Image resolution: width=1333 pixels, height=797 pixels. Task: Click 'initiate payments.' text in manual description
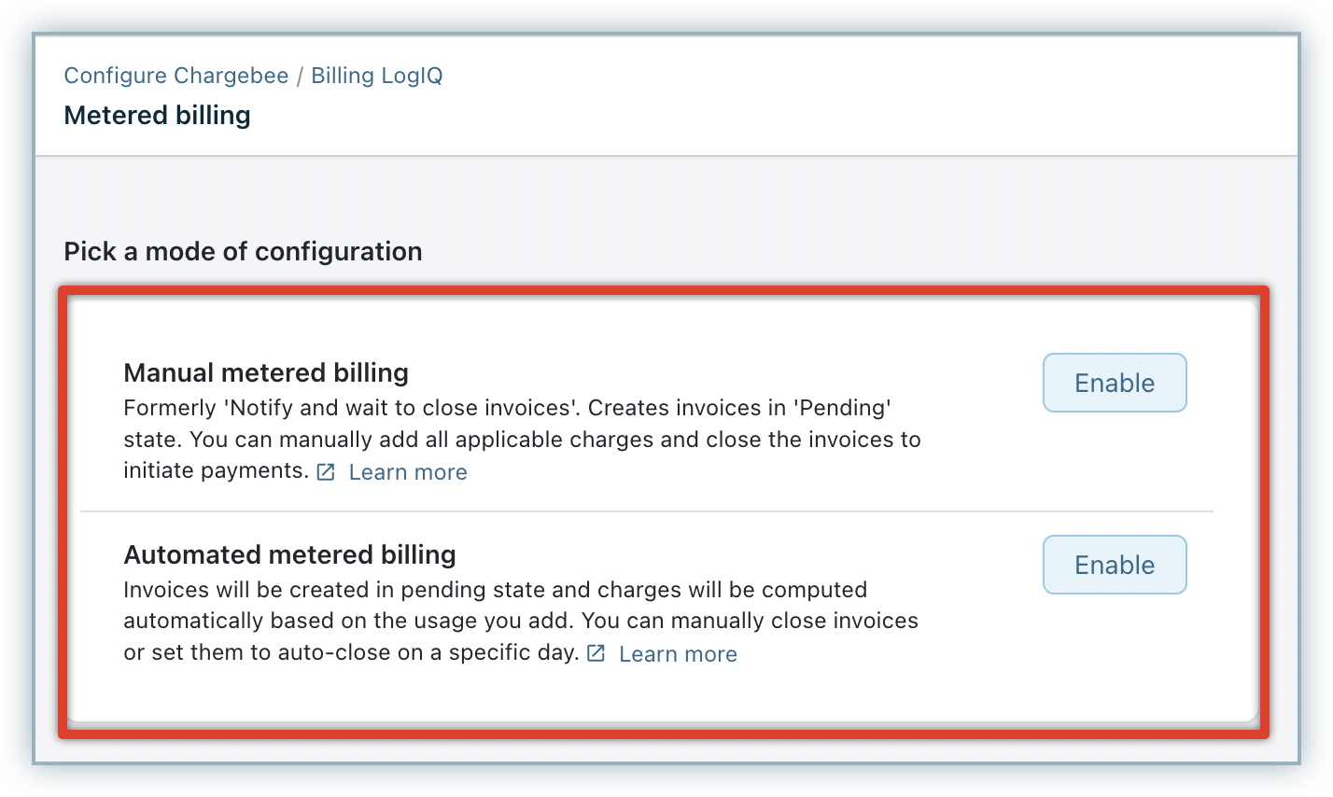point(216,470)
